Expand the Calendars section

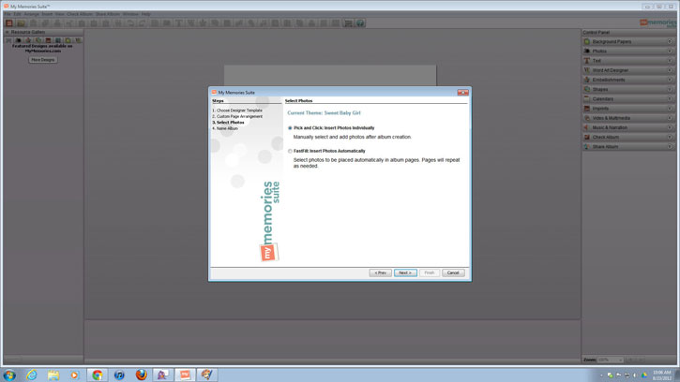(628, 98)
